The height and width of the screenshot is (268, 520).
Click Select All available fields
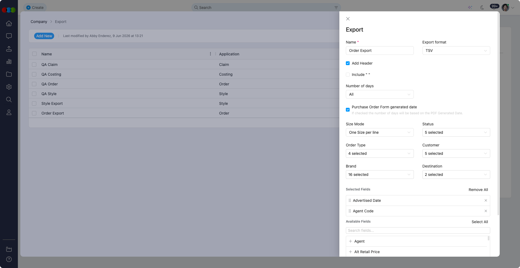pyautogui.click(x=480, y=222)
